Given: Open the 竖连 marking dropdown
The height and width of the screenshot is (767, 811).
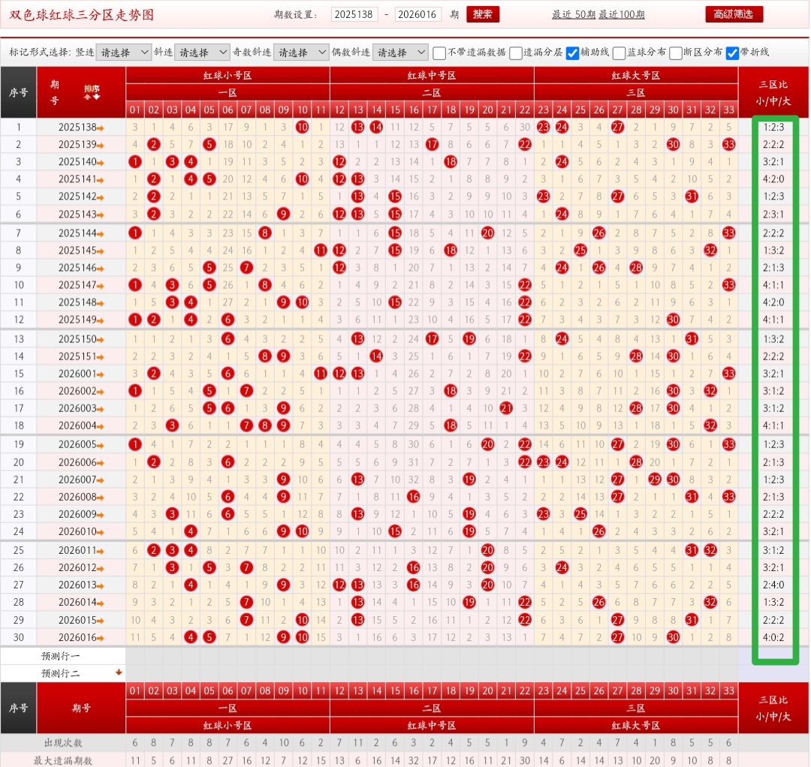Looking at the screenshot, I should click(124, 53).
